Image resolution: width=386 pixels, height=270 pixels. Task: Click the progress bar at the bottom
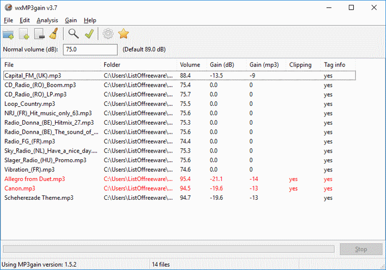point(168,249)
